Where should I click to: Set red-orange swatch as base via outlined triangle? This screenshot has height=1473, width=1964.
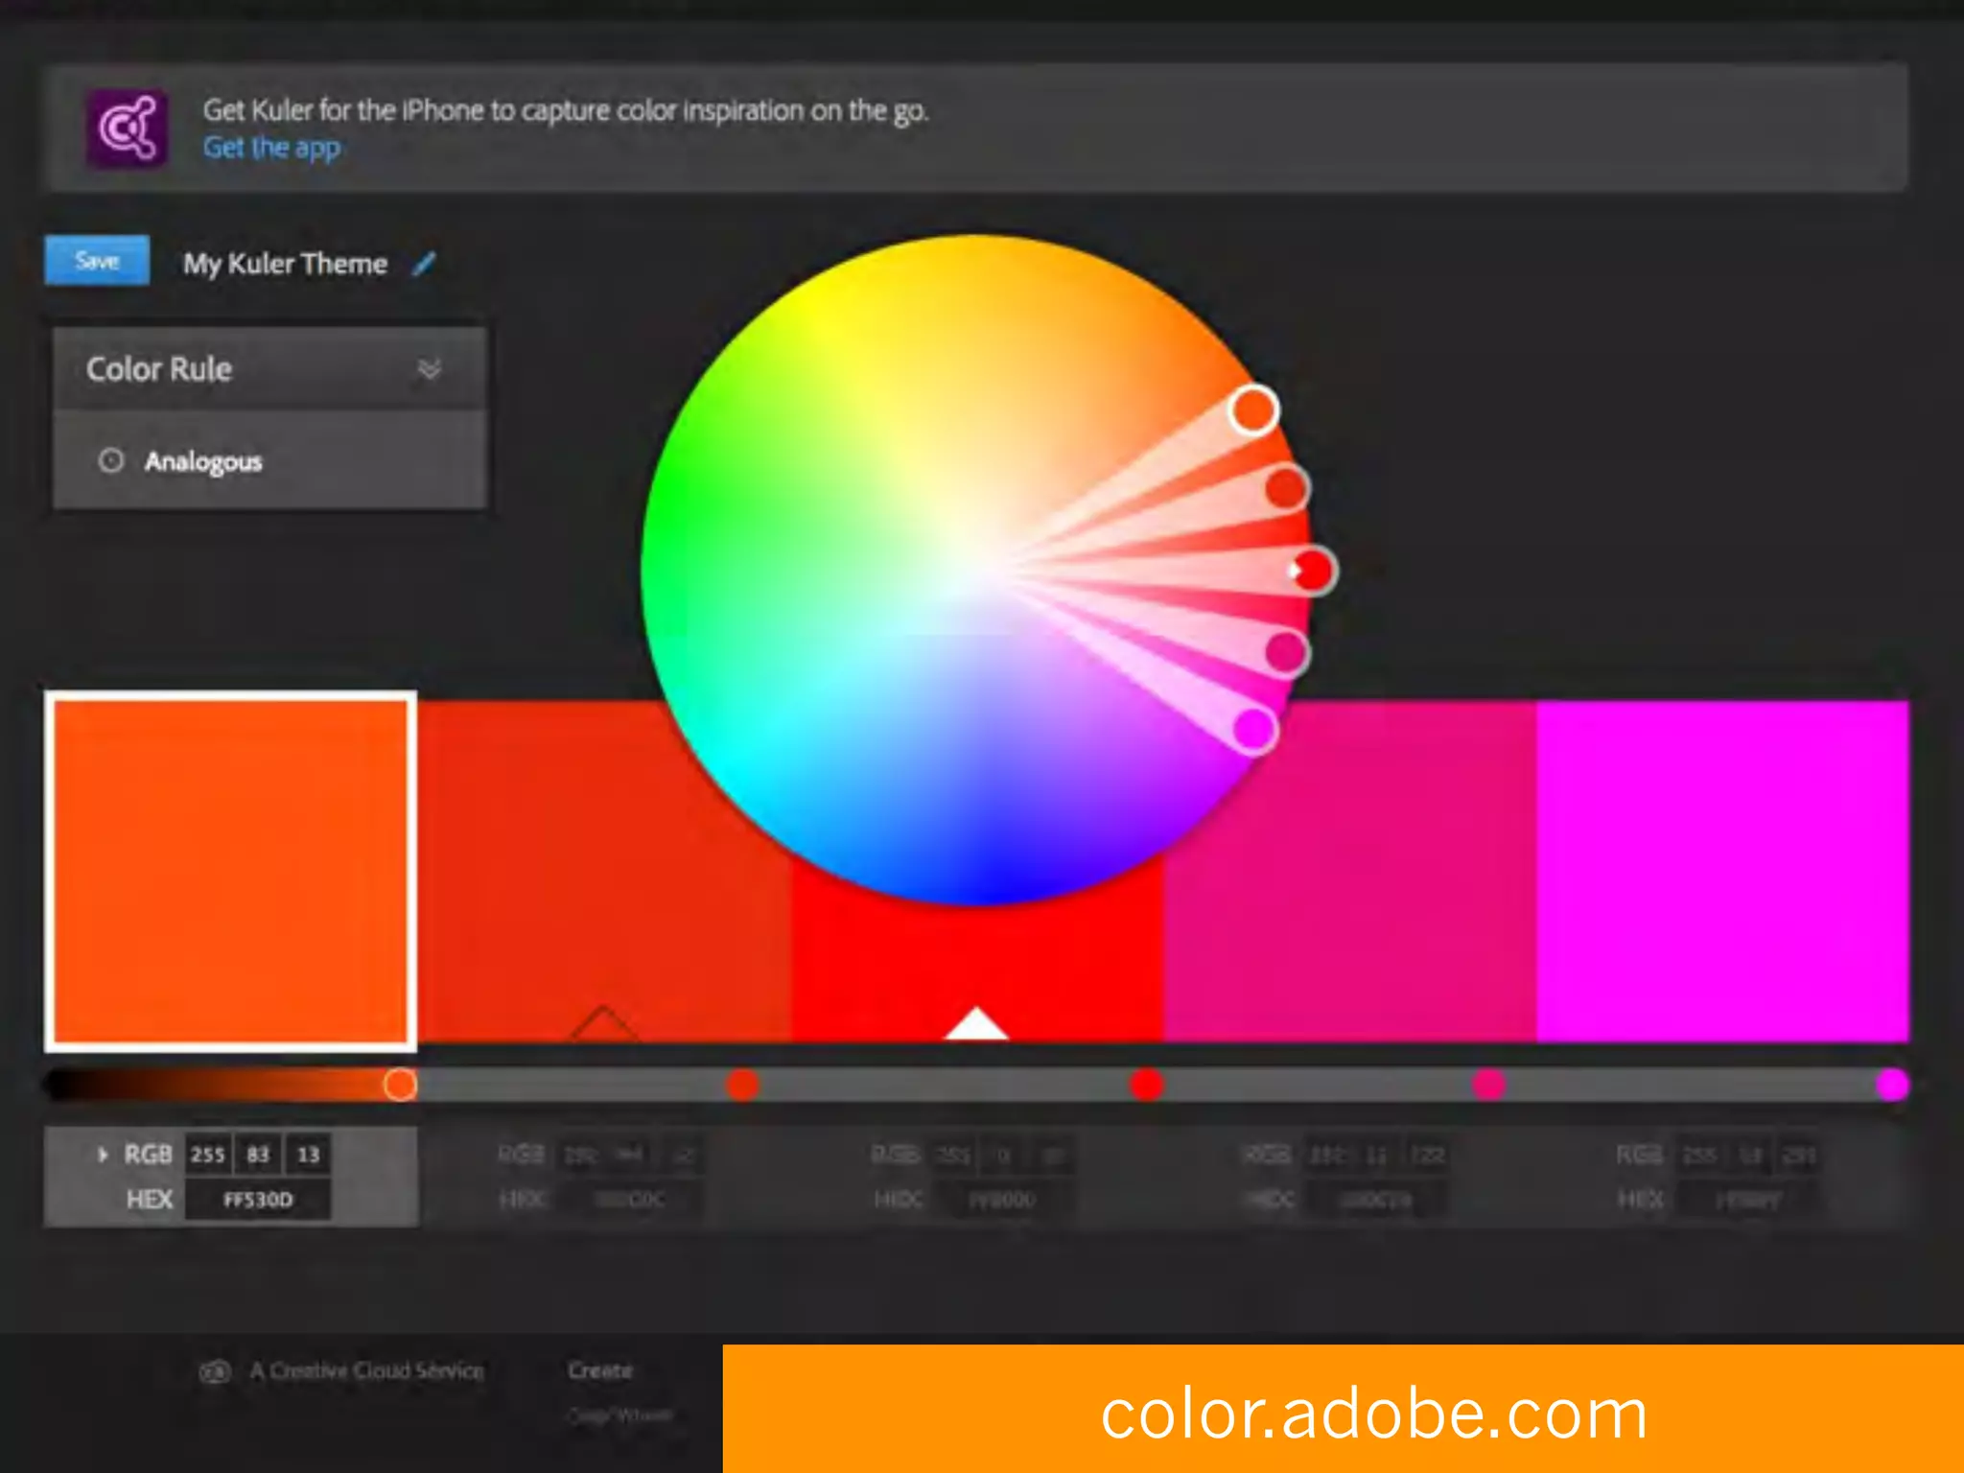(x=603, y=1023)
